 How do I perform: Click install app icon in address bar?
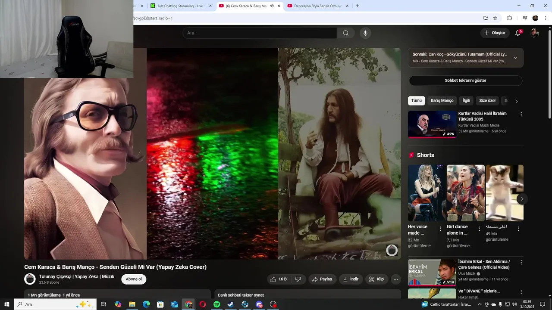click(486, 18)
